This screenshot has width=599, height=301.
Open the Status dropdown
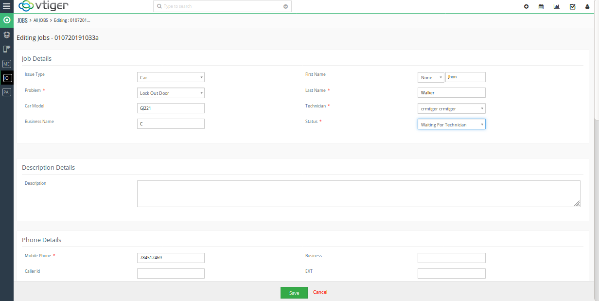pyautogui.click(x=452, y=124)
